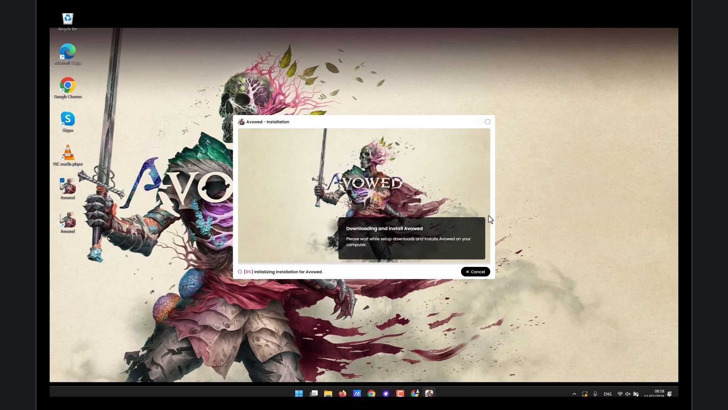Open the red bracket app in taskbar
The height and width of the screenshot is (410, 728).
(x=400, y=394)
